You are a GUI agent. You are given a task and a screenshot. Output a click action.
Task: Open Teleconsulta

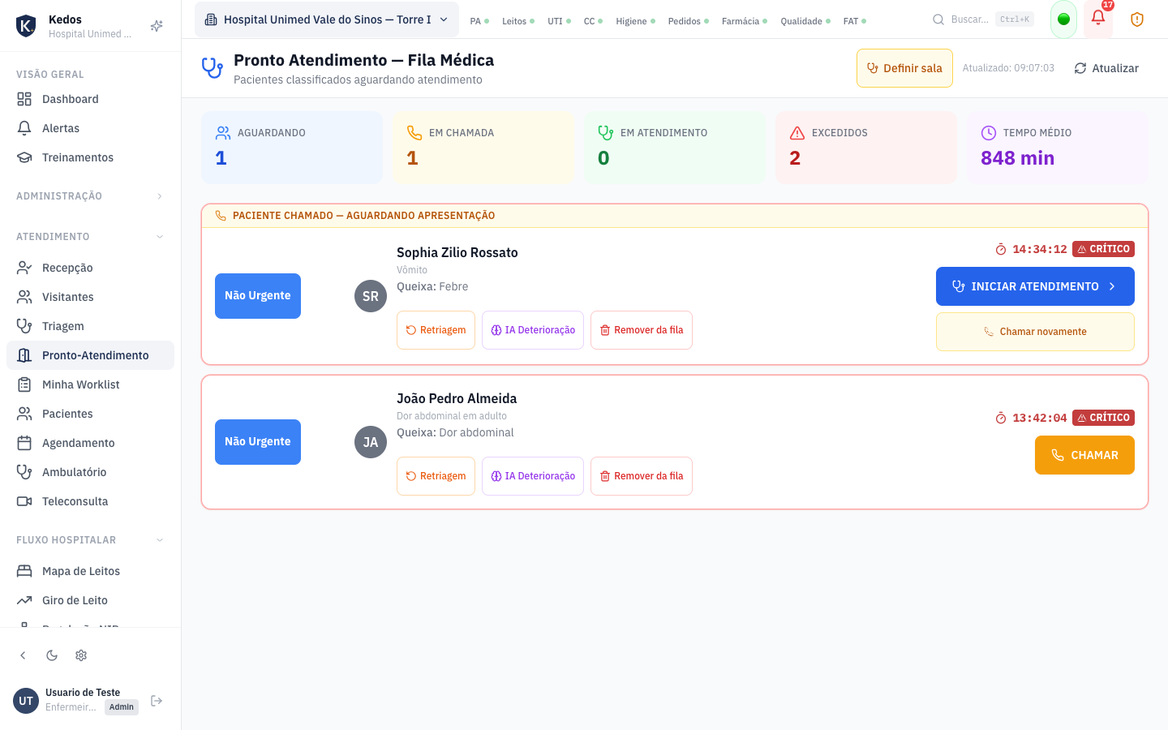coord(90,501)
